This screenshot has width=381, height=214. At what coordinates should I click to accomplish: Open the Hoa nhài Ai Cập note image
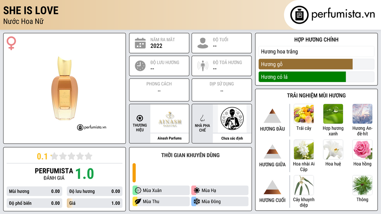304,149
